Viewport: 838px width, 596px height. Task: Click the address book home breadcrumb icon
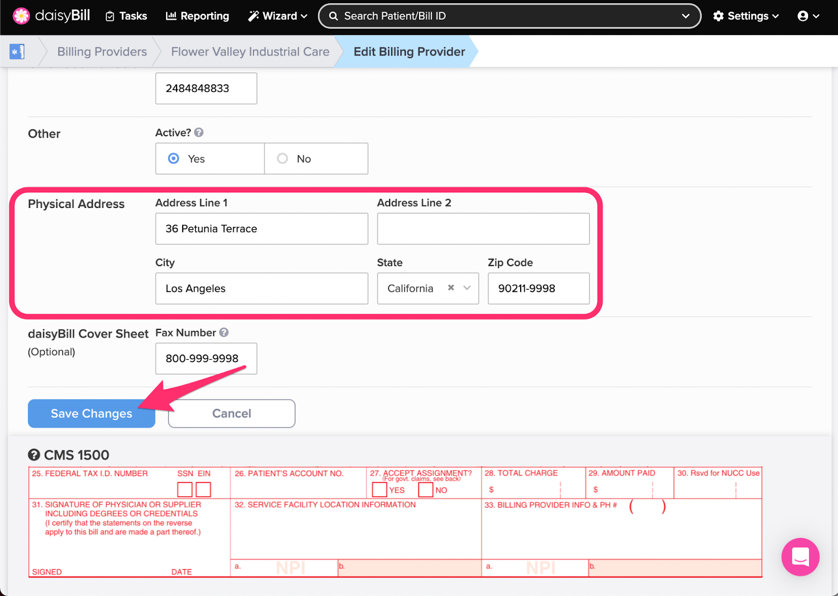click(17, 52)
